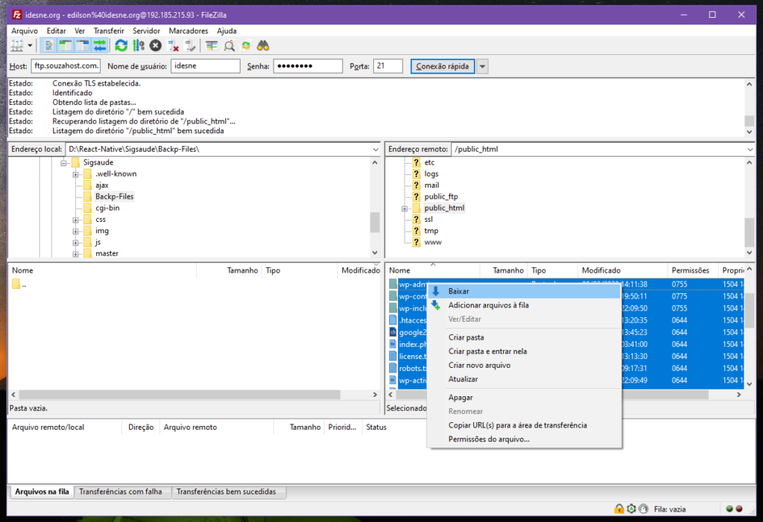This screenshot has height=522, width=763.
Task: Open the Servidor menu
Action: tap(146, 31)
